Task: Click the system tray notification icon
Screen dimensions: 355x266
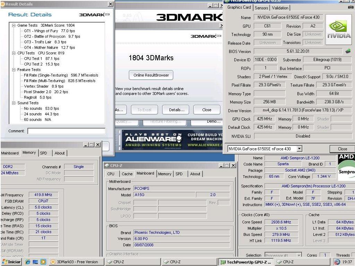Action: (x=337, y=262)
